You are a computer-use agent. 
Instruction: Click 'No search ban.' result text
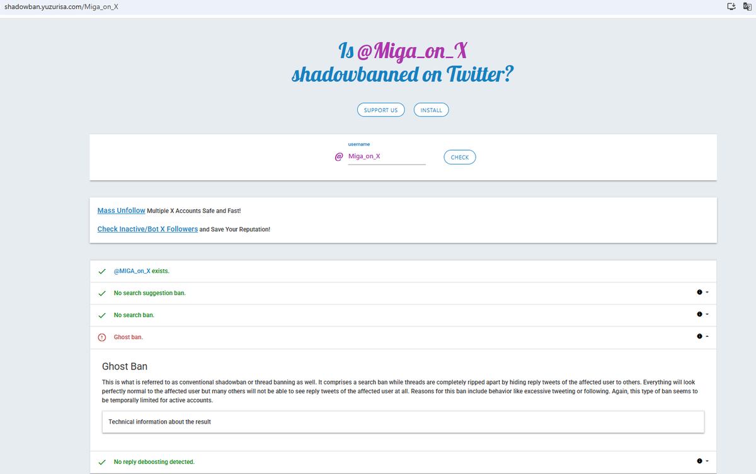pyautogui.click(x=134, y=315)
